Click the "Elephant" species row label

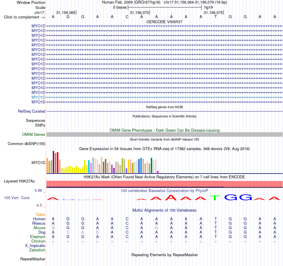(38, 237)
